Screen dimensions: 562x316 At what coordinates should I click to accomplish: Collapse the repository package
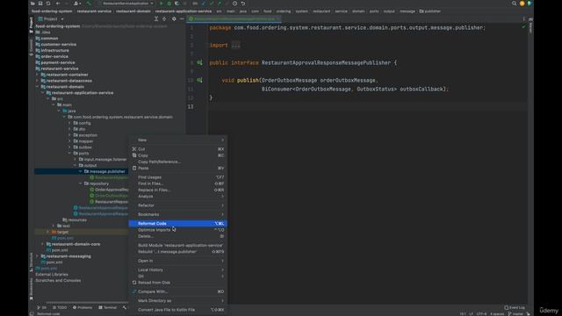(x=81, y=183)
